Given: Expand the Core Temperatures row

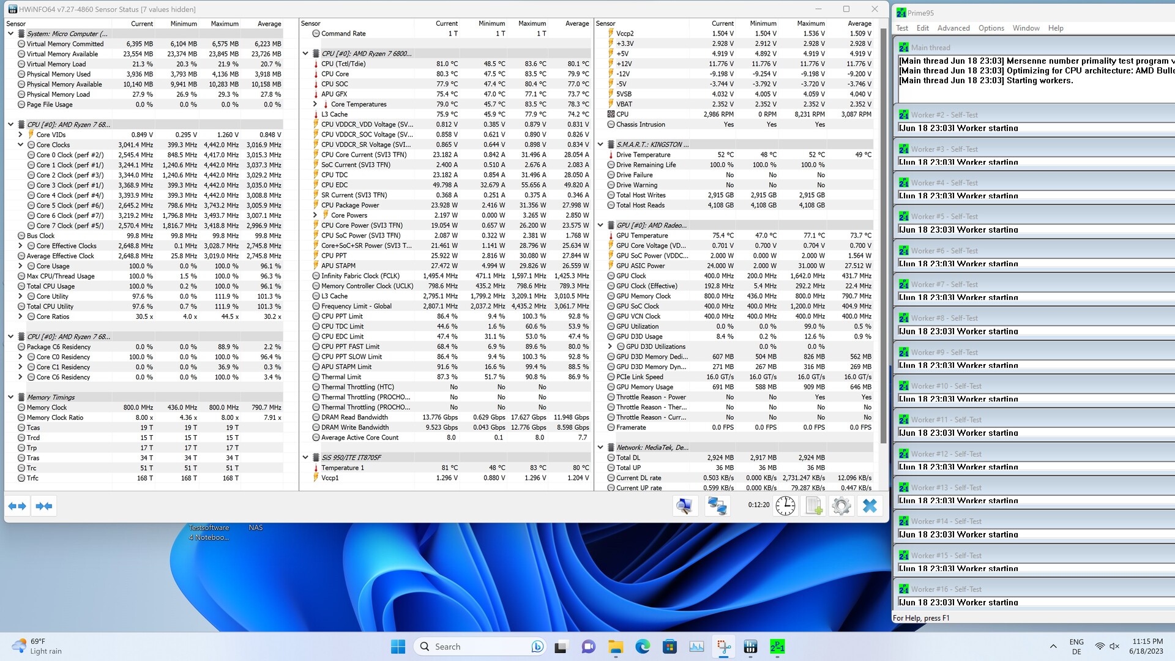Looking at the screenshot, I should (x=315, y=104).
